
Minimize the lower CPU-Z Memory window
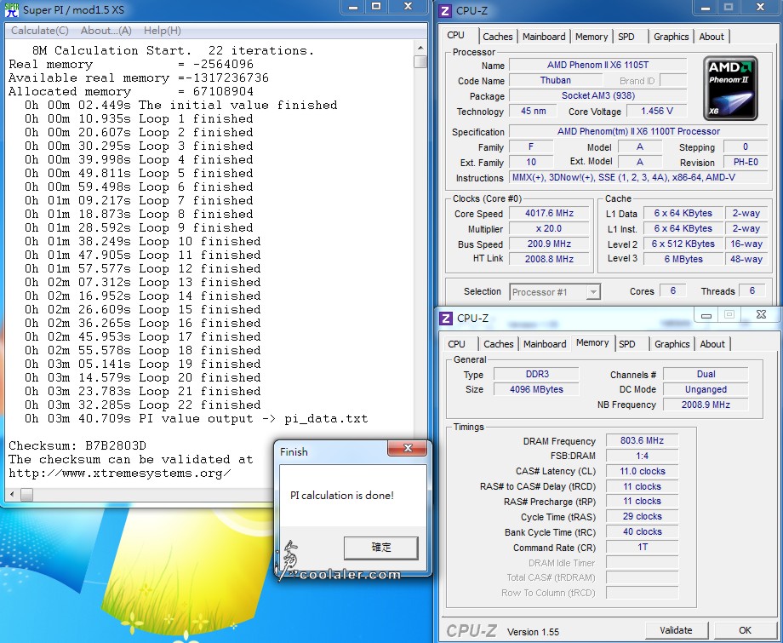point(706,315)
